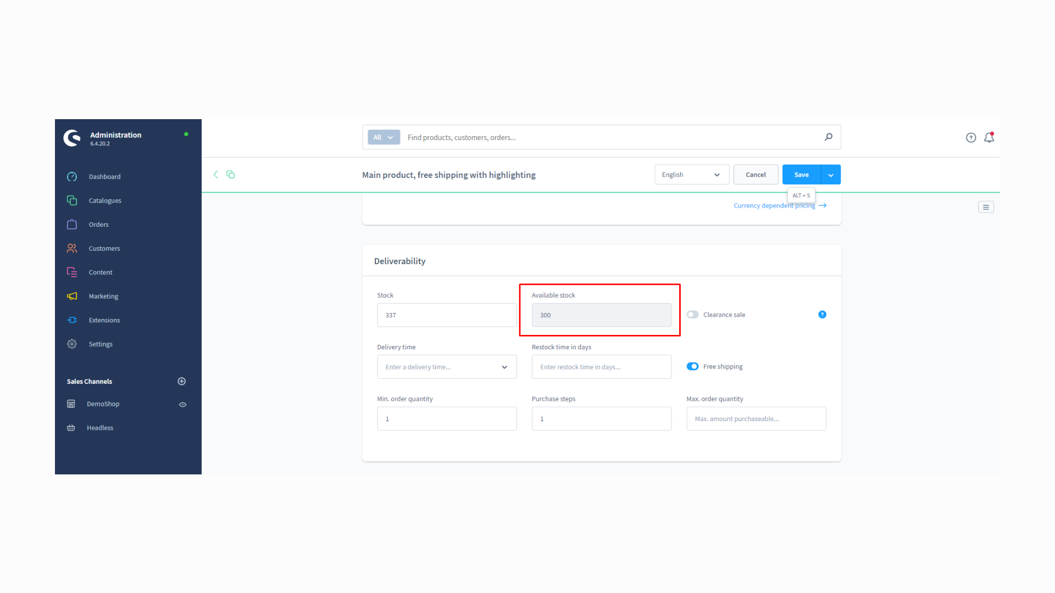Click the Stock input field

click(x=447, y=315)
